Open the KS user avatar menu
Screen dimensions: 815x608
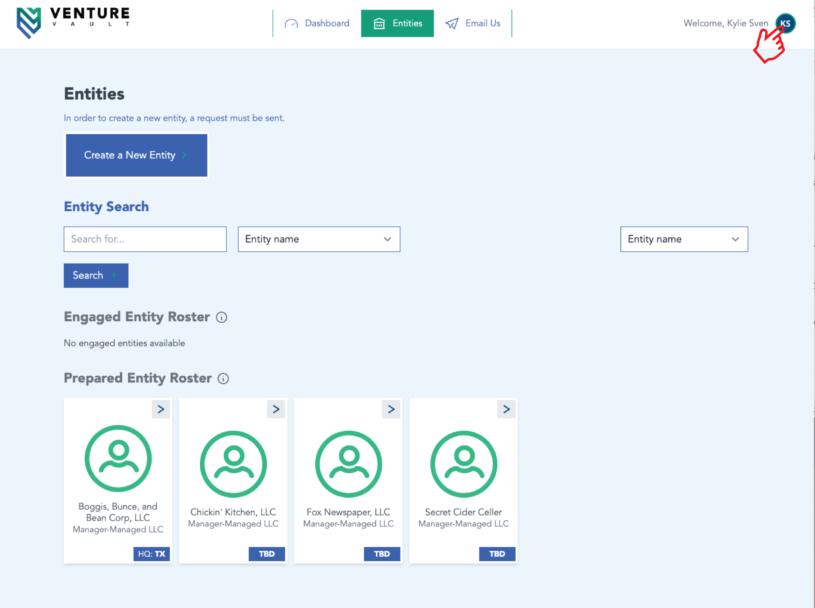785,23
